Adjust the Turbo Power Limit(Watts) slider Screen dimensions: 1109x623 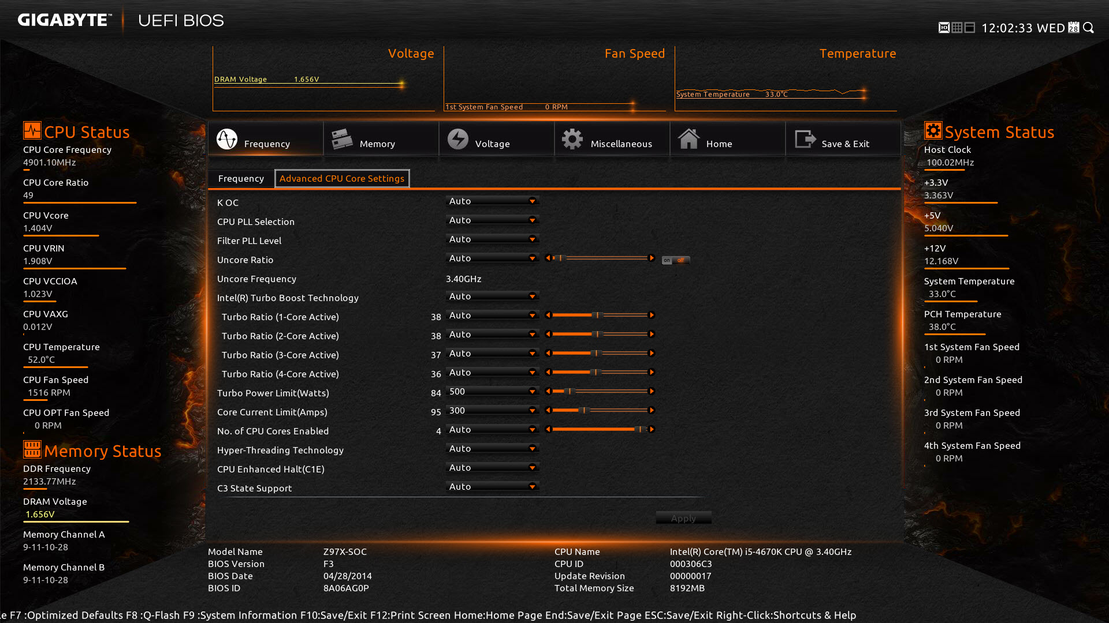[600, 391]
